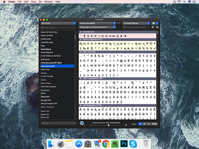Select the HTML insert mode
Image resolution: width=199 pixels, height=149 pixels.
(154, 124)
